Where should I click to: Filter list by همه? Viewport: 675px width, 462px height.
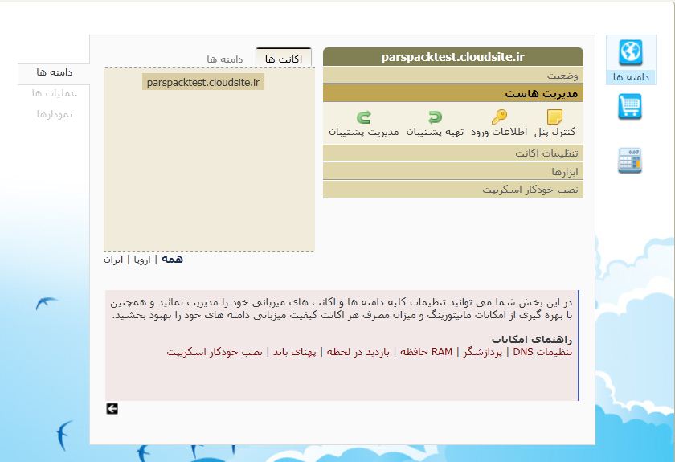172,260
